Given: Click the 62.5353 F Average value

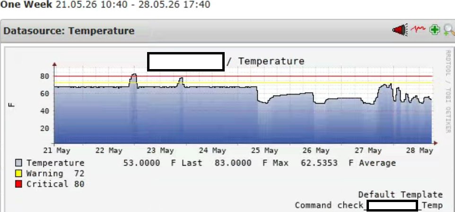Looking at the screenshot, I should (x=348, y=163).
